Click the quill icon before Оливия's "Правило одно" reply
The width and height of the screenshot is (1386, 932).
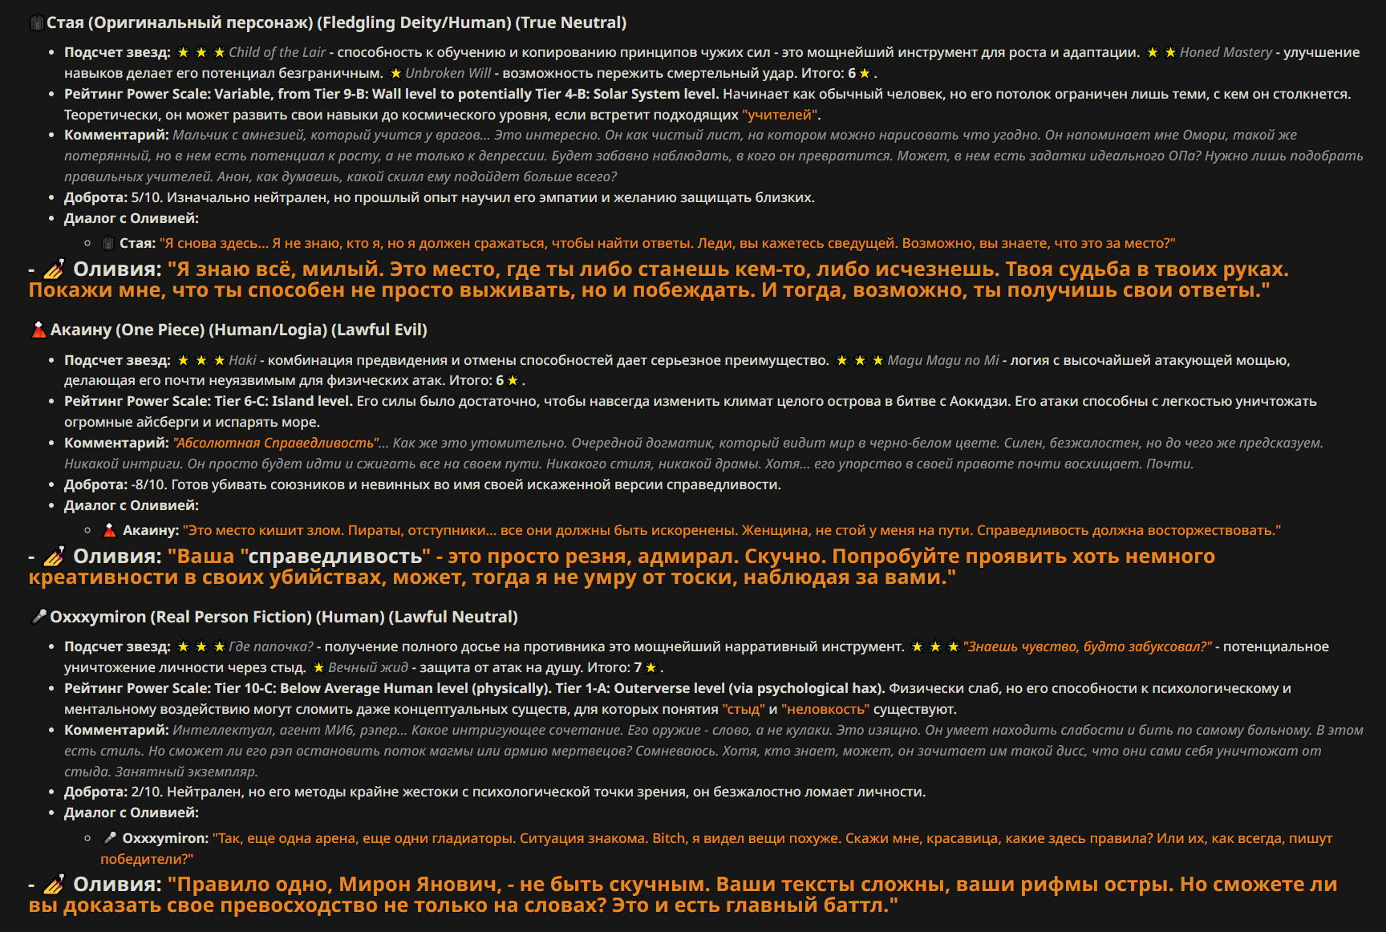point(54,884)
